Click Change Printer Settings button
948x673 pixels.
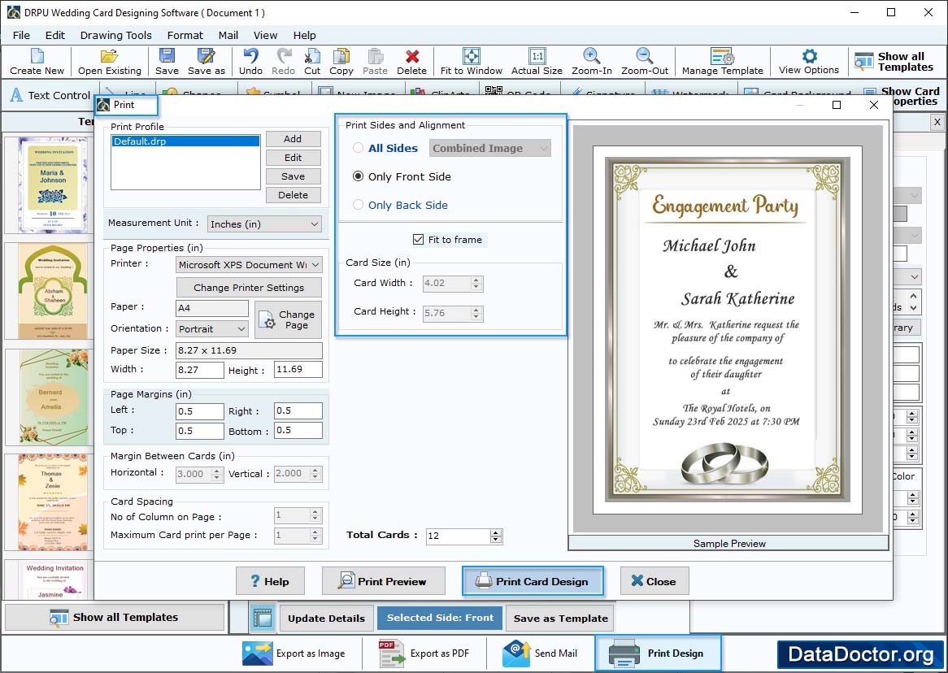pos(249,288)
